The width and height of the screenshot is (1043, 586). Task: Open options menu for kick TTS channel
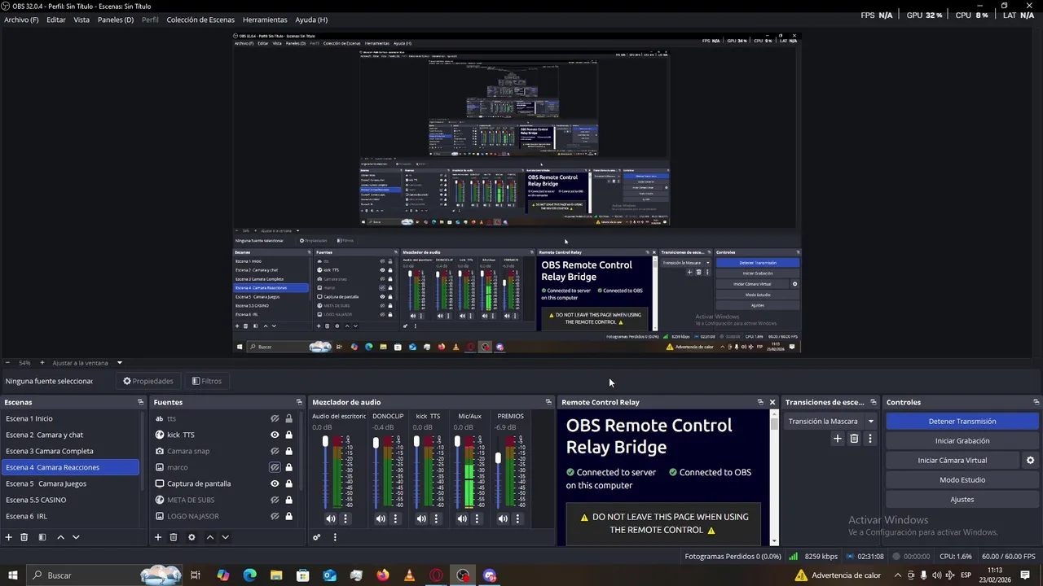coord(436,518)
